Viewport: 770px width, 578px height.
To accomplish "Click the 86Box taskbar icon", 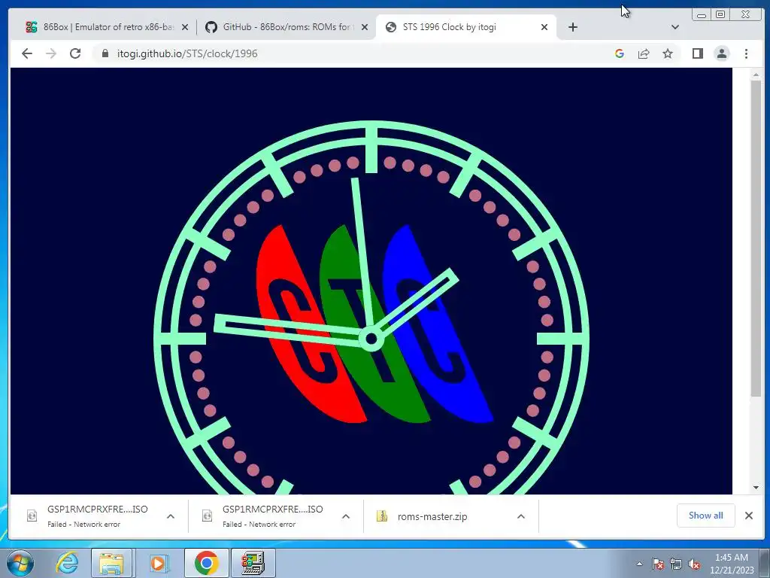I will coord(253,563).
